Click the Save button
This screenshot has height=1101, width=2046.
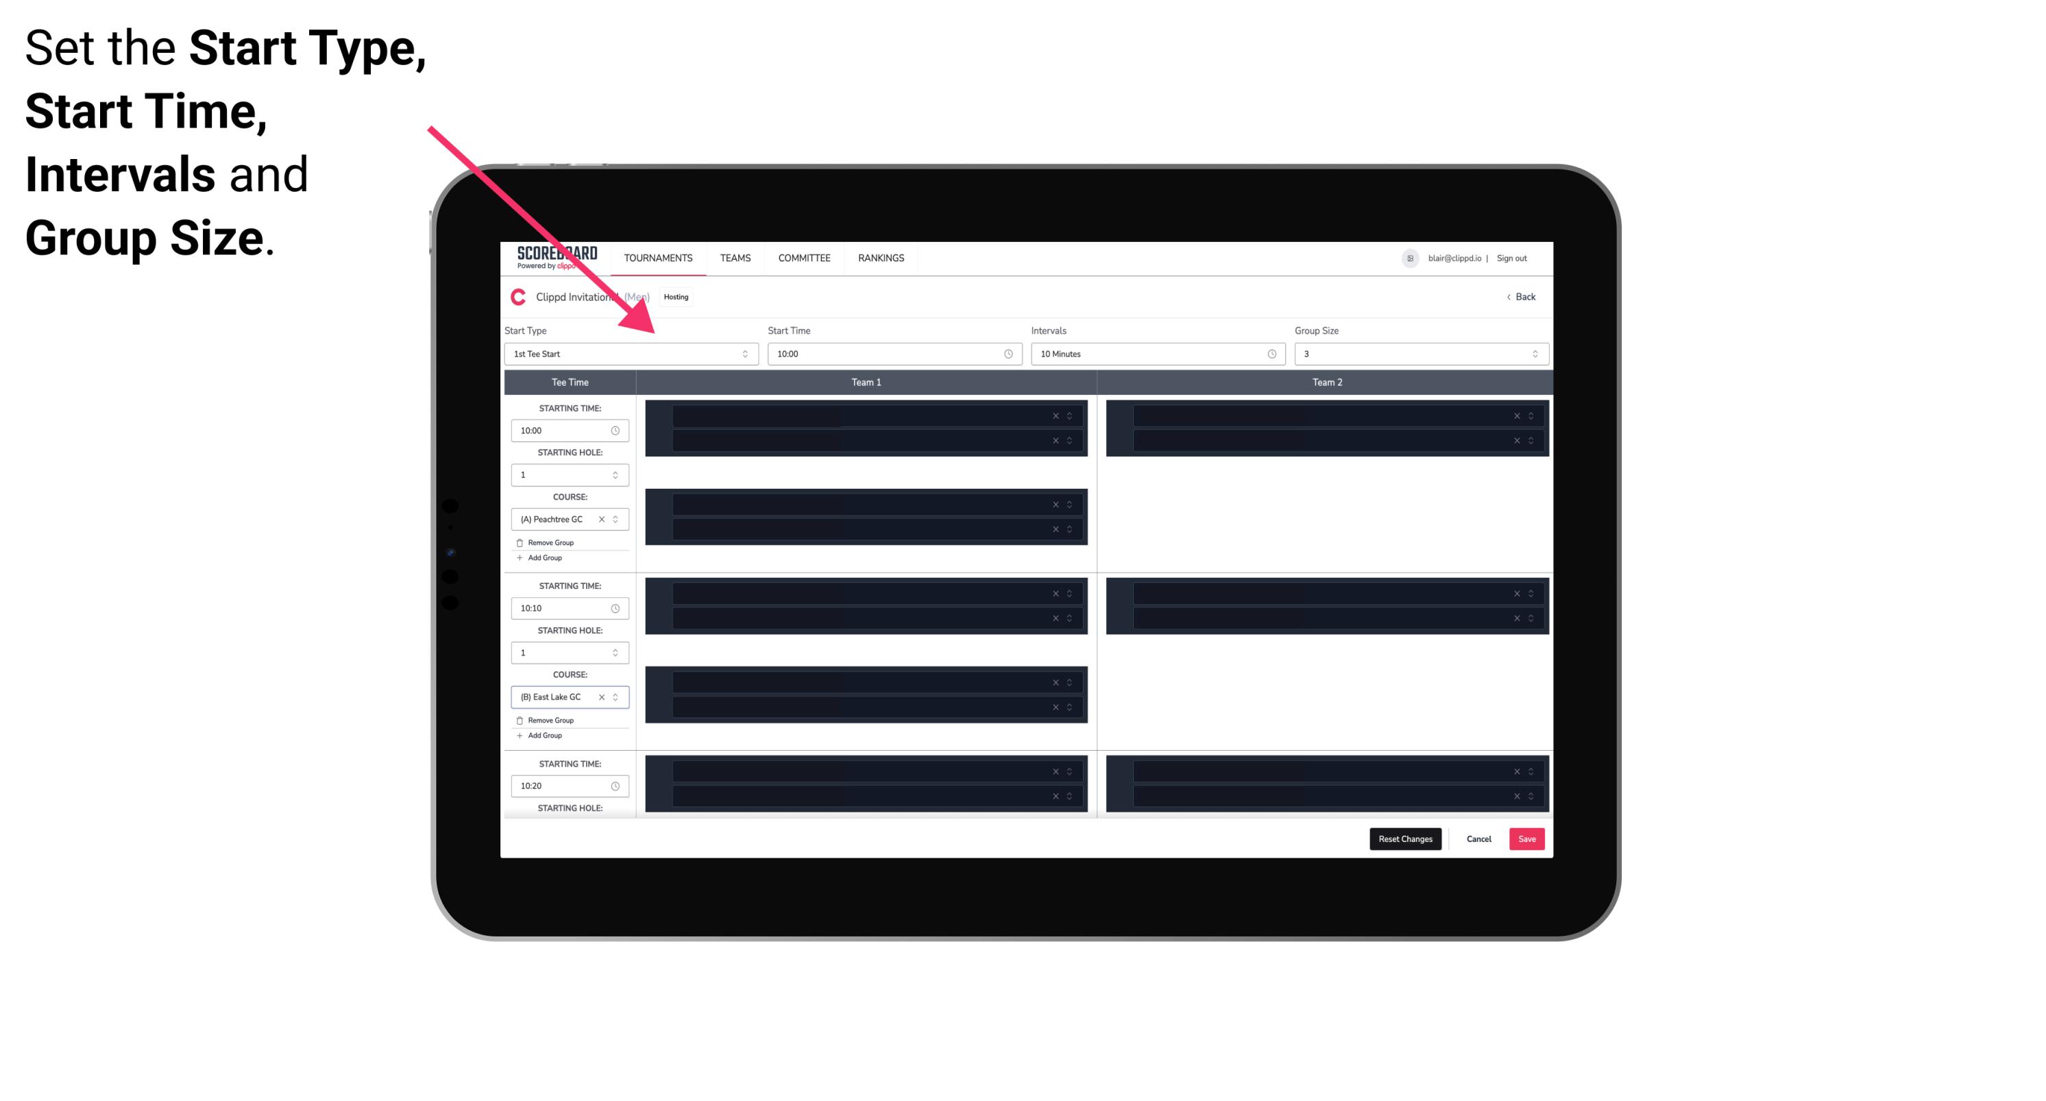point(1527,838)
